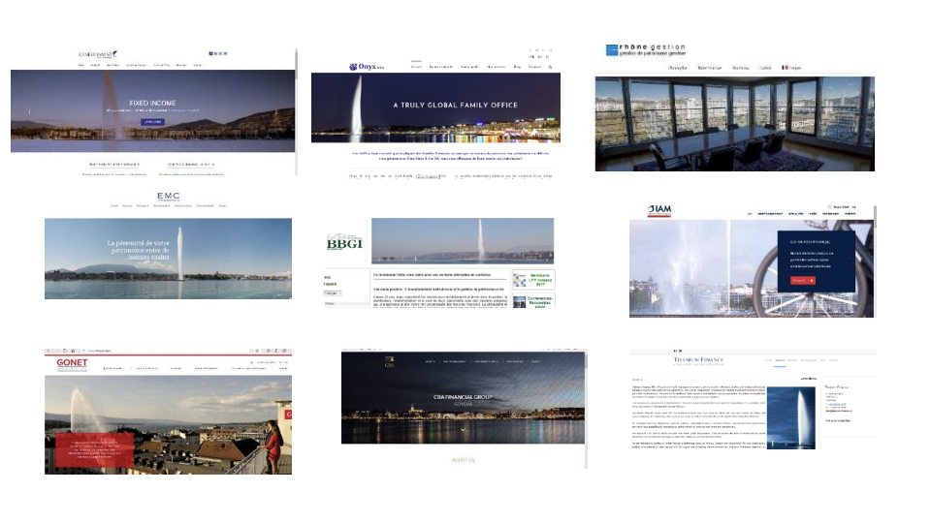Click the Geneva Invest logo
The image size is (931, 523).
click(97, 54)
